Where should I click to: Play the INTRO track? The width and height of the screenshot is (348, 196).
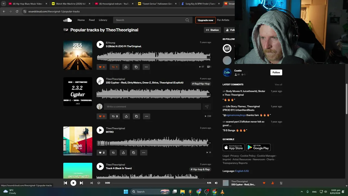[100, 130]
